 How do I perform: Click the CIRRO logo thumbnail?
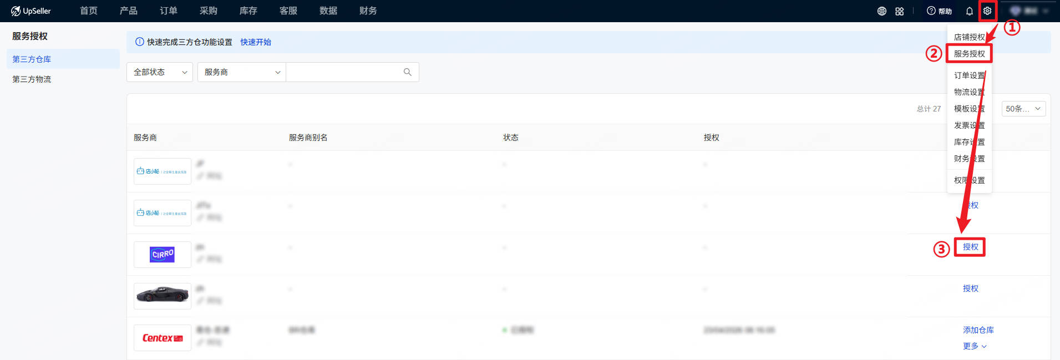coord(163,255)
